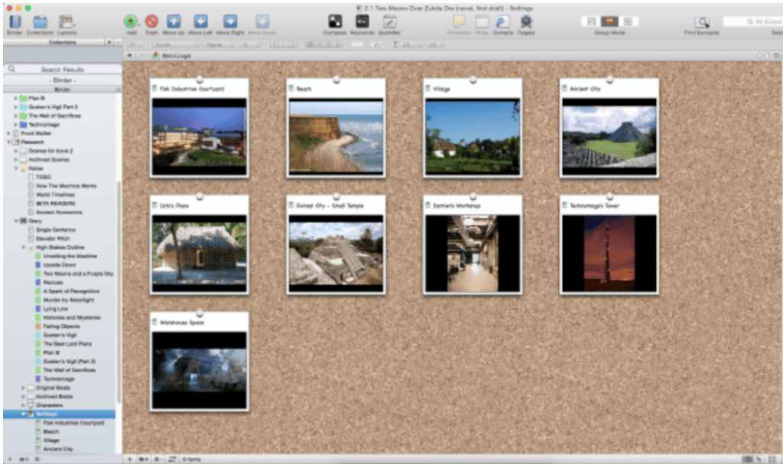Collapse the Story folder
The height and width of the screenshot is (464, 783).
pos(16,221)
